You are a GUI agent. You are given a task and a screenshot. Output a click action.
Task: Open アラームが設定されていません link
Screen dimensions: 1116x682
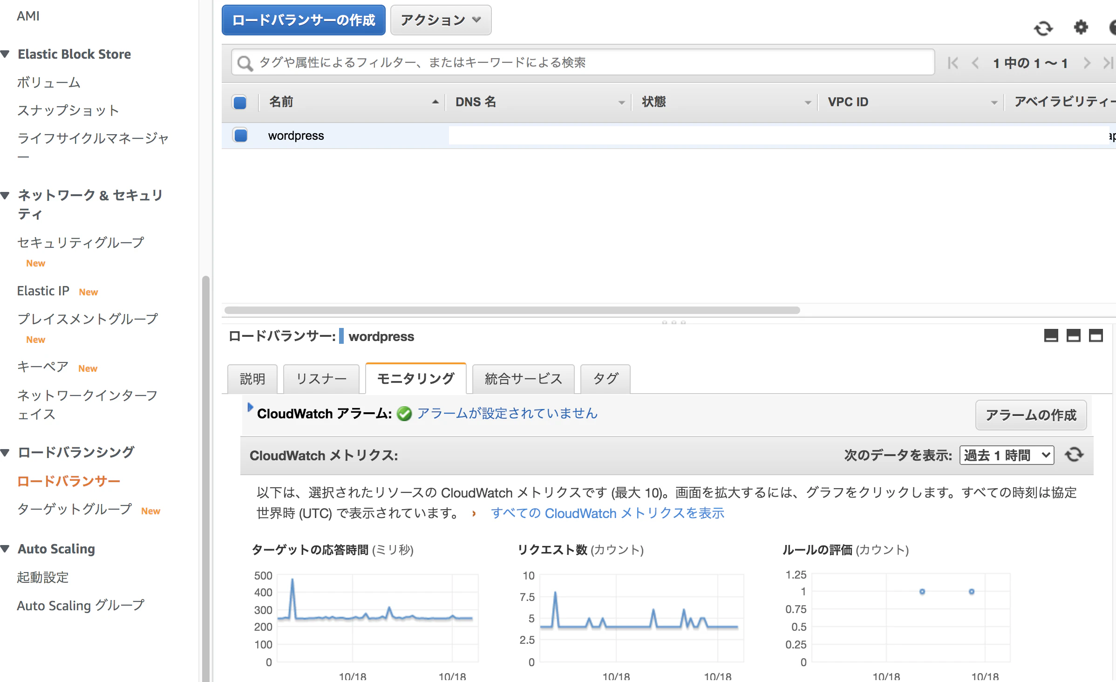coord(507,414)
